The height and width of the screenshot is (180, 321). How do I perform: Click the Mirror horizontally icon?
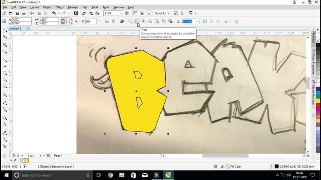(x=107, y=21)
